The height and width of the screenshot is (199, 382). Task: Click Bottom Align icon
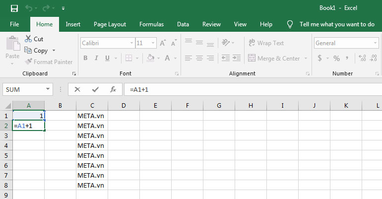210,44
